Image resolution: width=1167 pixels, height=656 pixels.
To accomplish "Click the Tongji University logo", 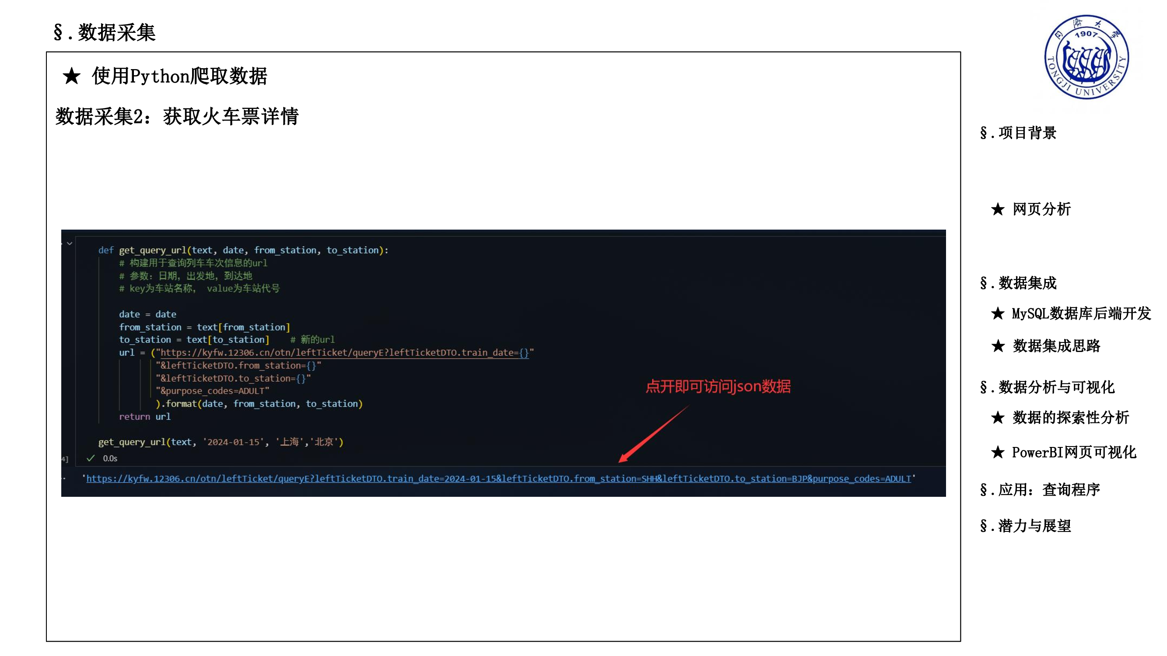I will point(1086,57).
